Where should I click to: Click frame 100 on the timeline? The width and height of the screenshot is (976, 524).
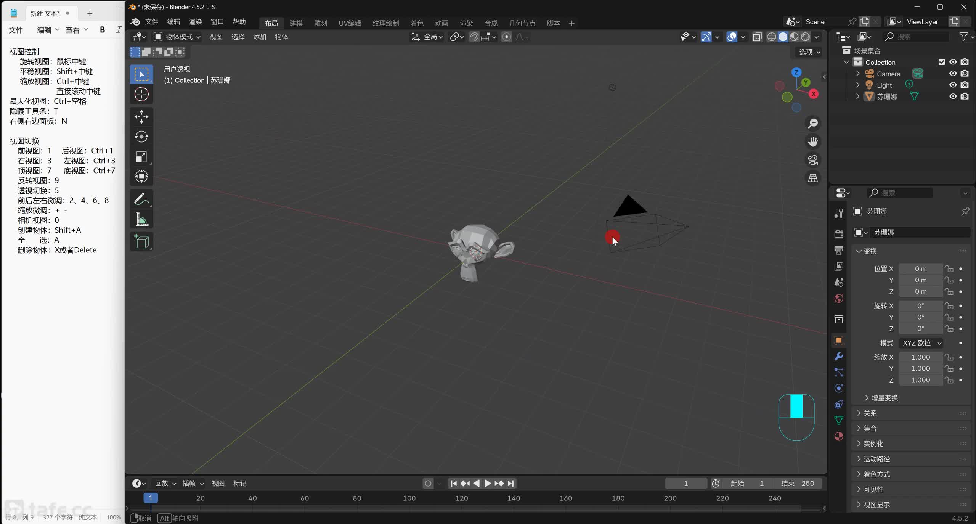point(409,498)
